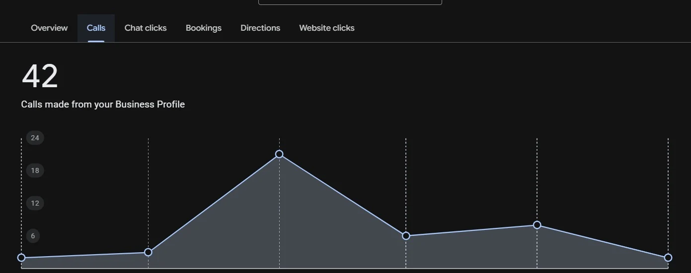Switch to the Directions tab
This screenshot has width=691, height=273.
[x=260, y=28]
